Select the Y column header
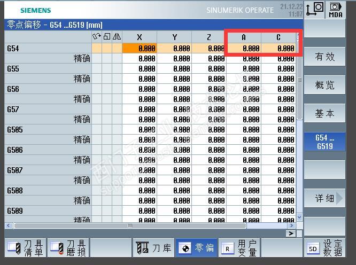 click(x=174, y=37)
